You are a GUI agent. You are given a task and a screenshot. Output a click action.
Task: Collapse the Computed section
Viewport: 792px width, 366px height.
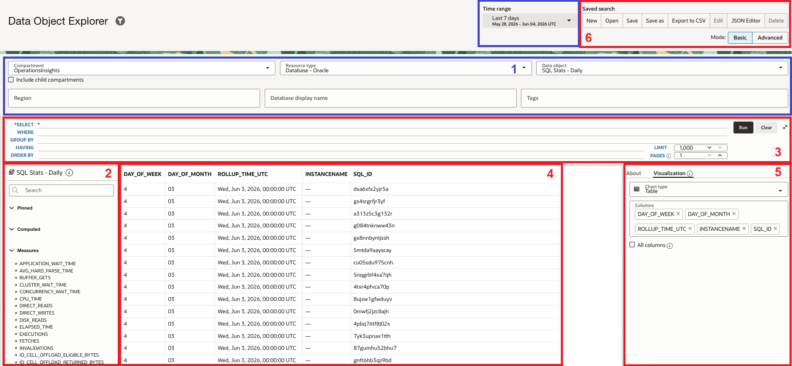tap(11, 229)
